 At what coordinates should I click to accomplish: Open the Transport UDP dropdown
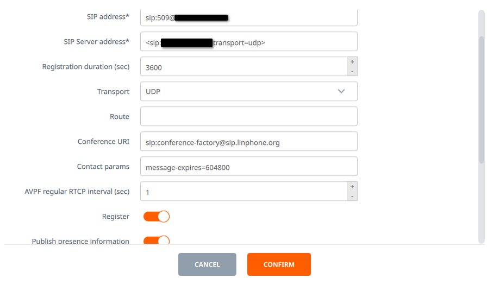point(249,92)
